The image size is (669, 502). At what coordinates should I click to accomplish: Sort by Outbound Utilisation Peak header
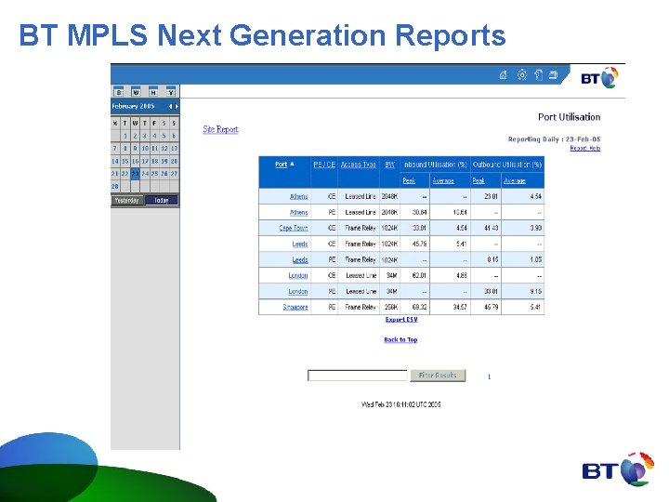(479, 181)
